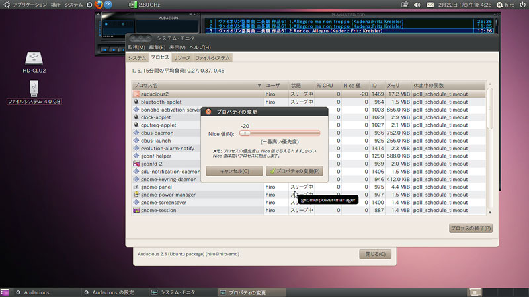Click the show desktop icon in bottom panel
Image resolution: width=529 pixels, height=297 pixels.
point(5,292)
